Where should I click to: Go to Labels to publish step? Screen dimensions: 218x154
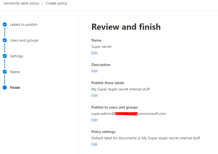coord(24,24)
